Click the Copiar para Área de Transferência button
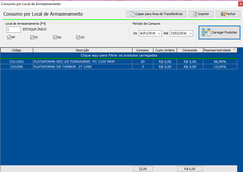243x172 pixels. [156, 14]
